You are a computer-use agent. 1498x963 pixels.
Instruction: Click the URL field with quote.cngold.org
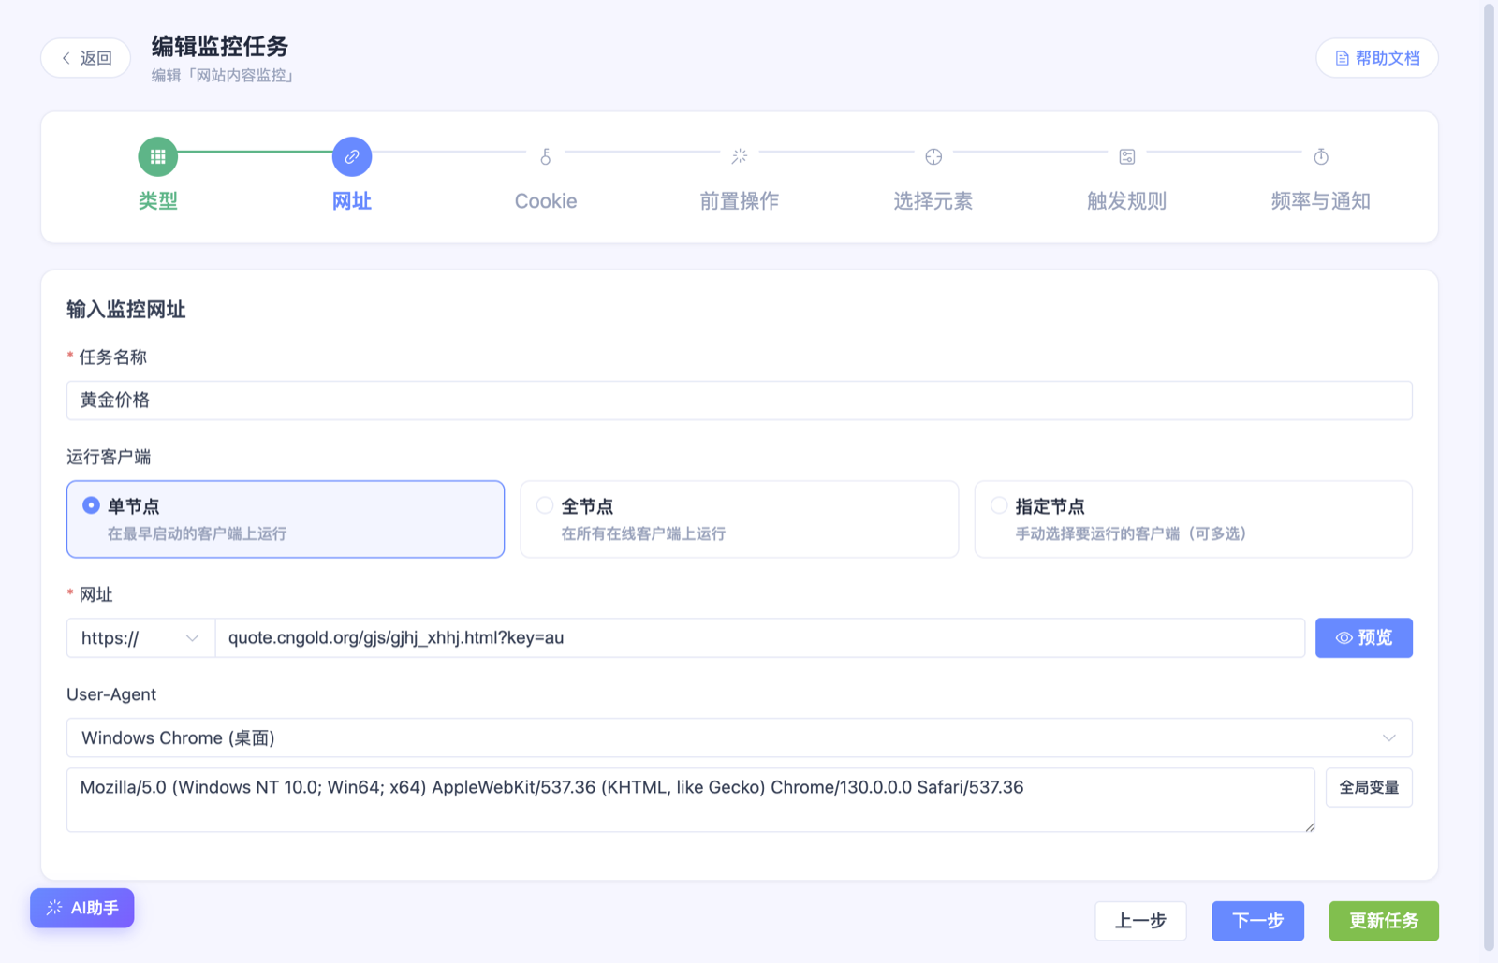pyautogui.click(x=760, y=638)
